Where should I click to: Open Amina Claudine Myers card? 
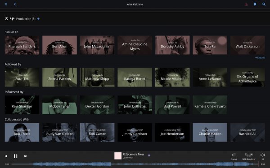click(135, 45)
